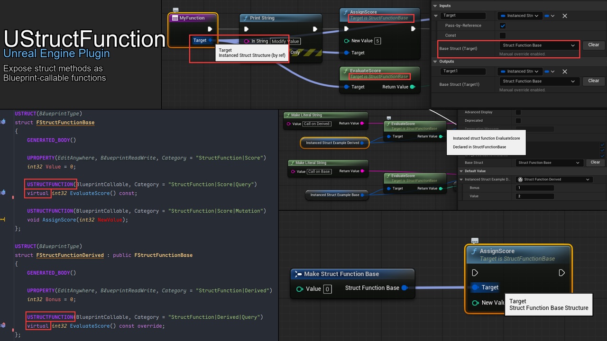607x341 pixels.
Task: Collapse the Default Value section
Action: [x=461, y=171]
